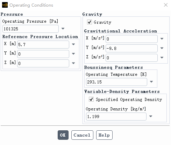This screenshot has height=145, width=171.
Task: Open the Operating Pressure dropdown arrow
Action: (63, 29)
